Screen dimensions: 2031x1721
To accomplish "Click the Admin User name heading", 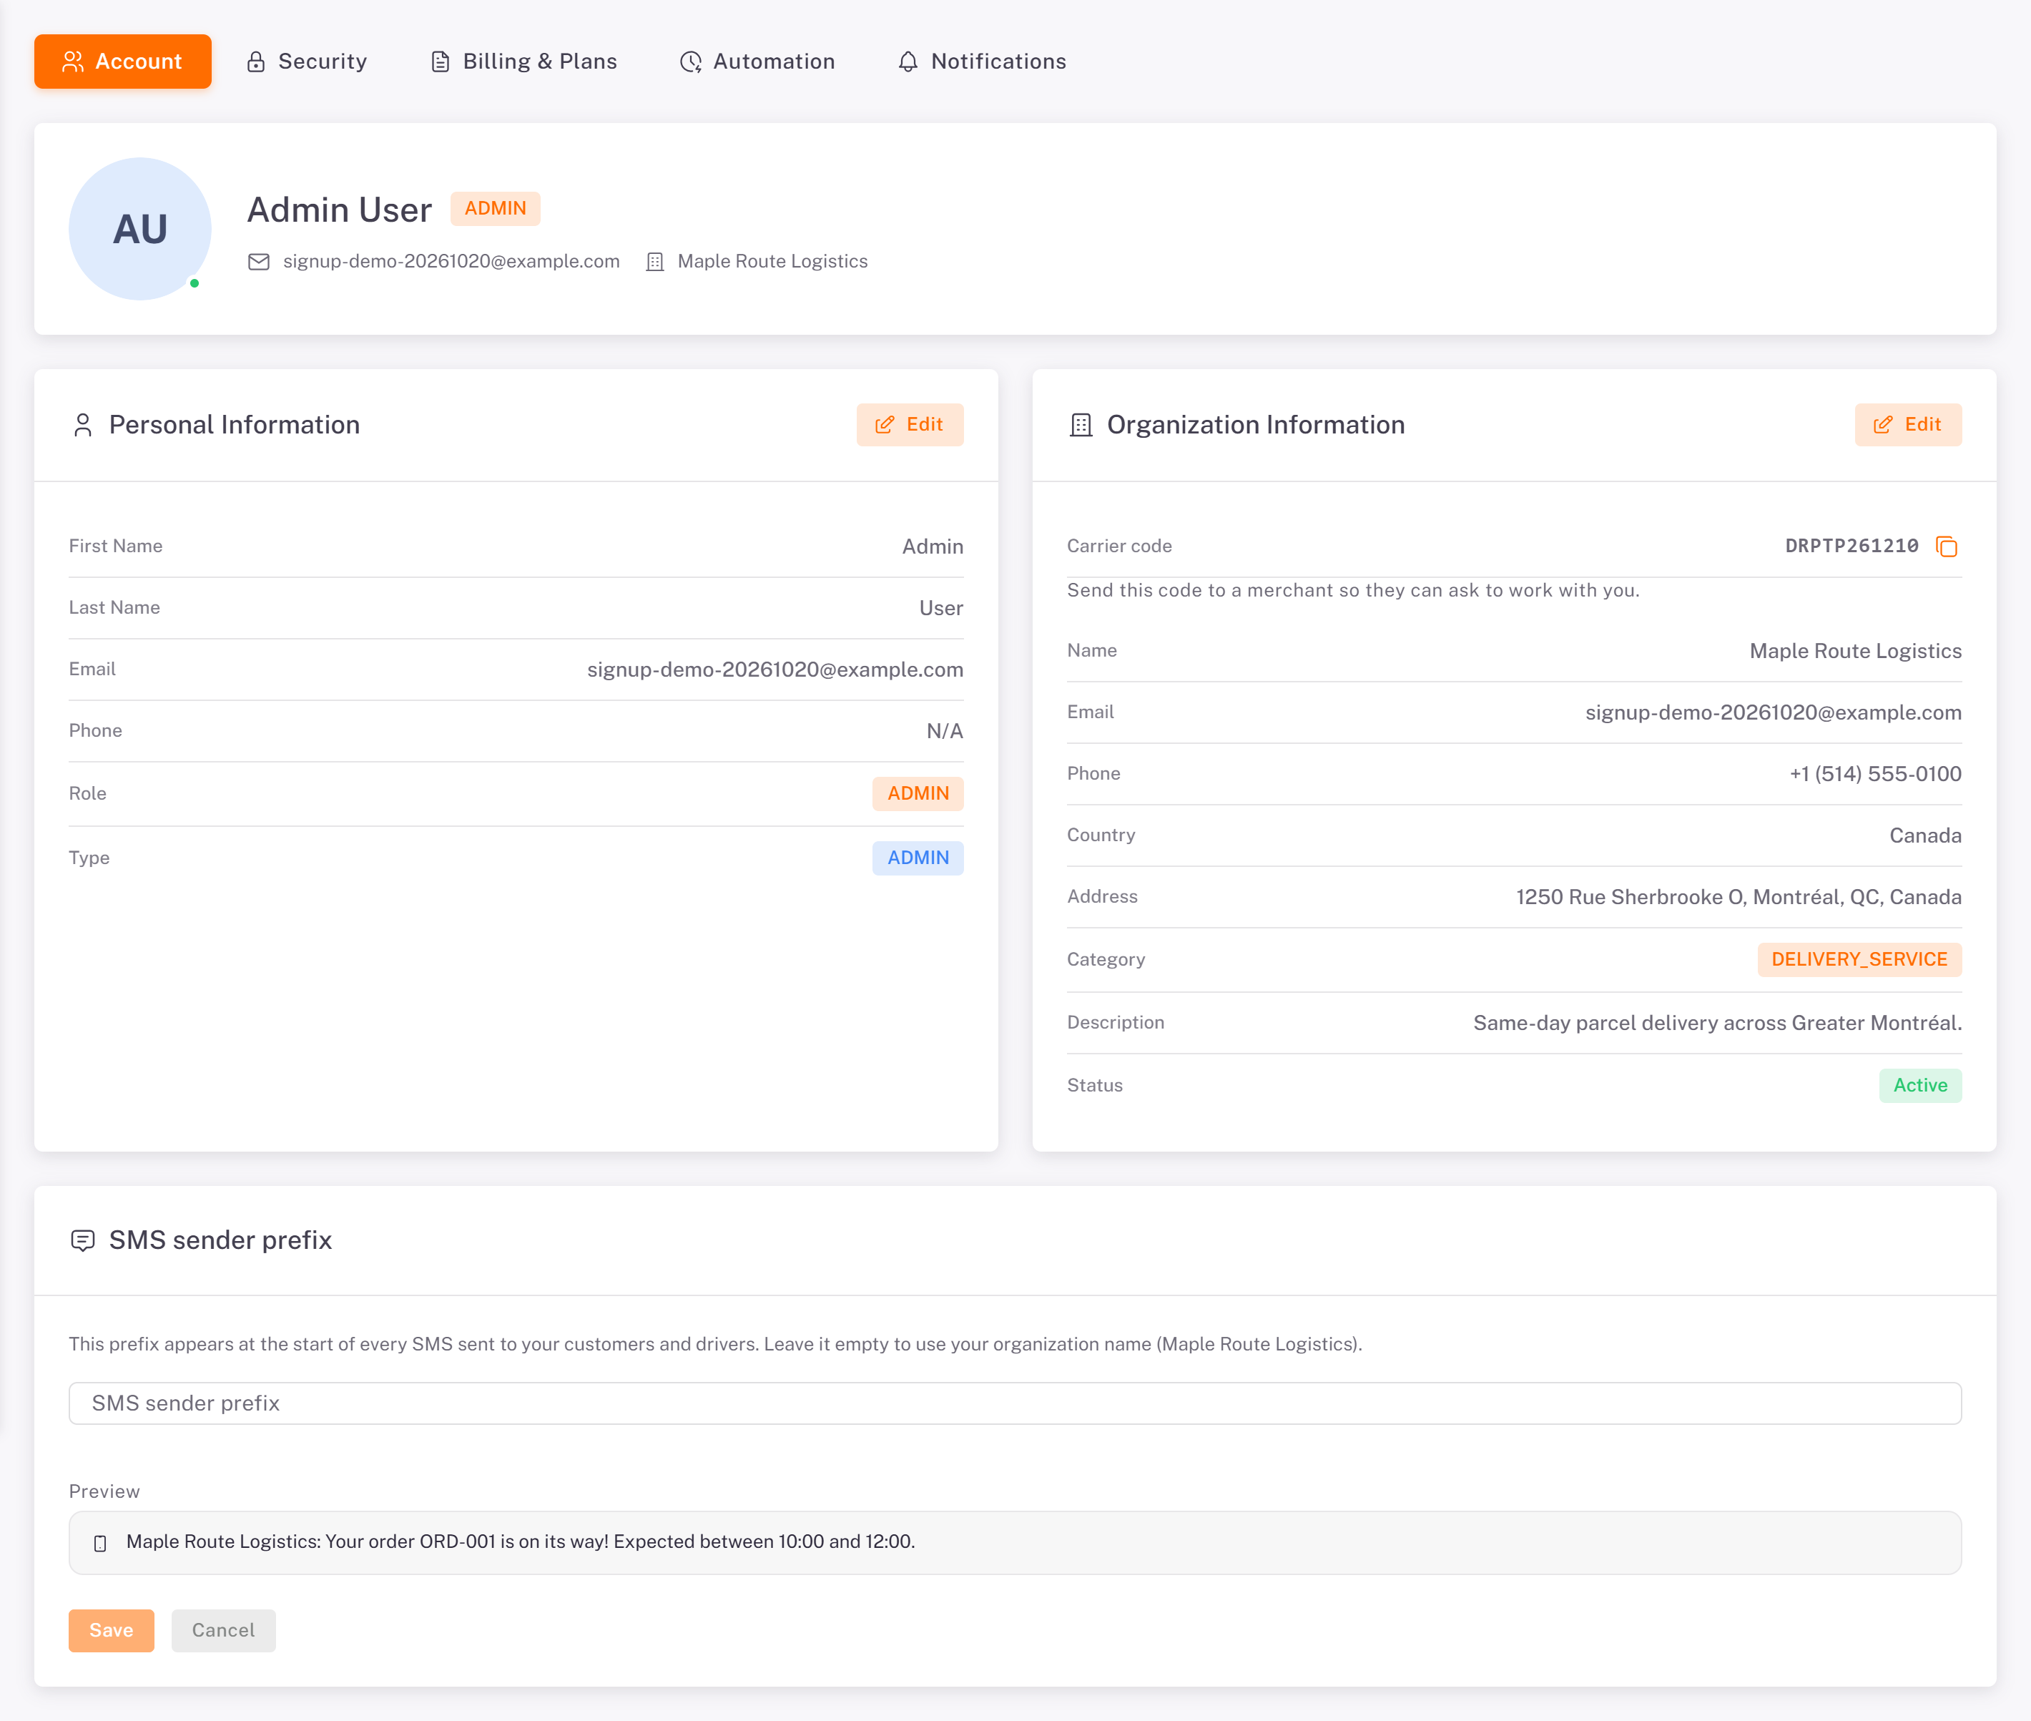I will 338,211.
